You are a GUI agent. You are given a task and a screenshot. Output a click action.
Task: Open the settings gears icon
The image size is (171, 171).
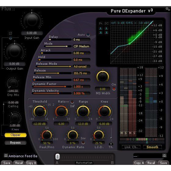[168, 9]
